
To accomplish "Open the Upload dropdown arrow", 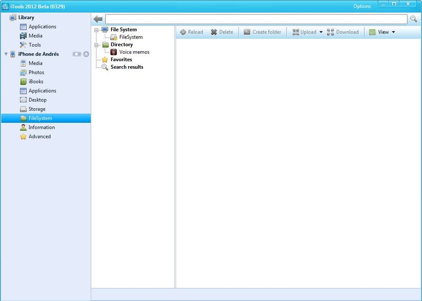I will [321, 32].
